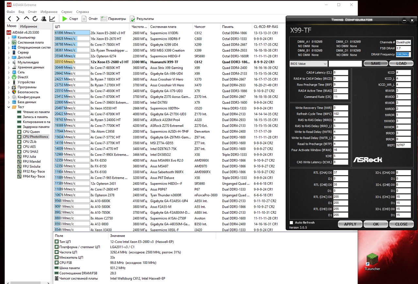Open the Файл menu
418x284 pixels.
[10, 12]
